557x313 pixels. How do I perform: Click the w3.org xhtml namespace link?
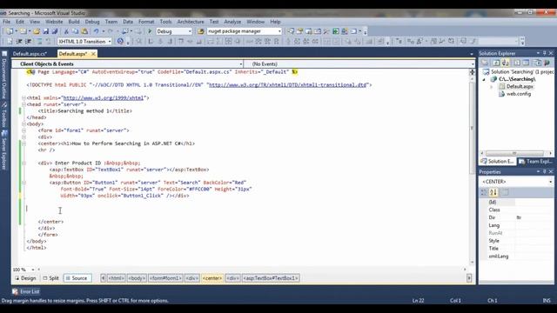tap(103, 98)
